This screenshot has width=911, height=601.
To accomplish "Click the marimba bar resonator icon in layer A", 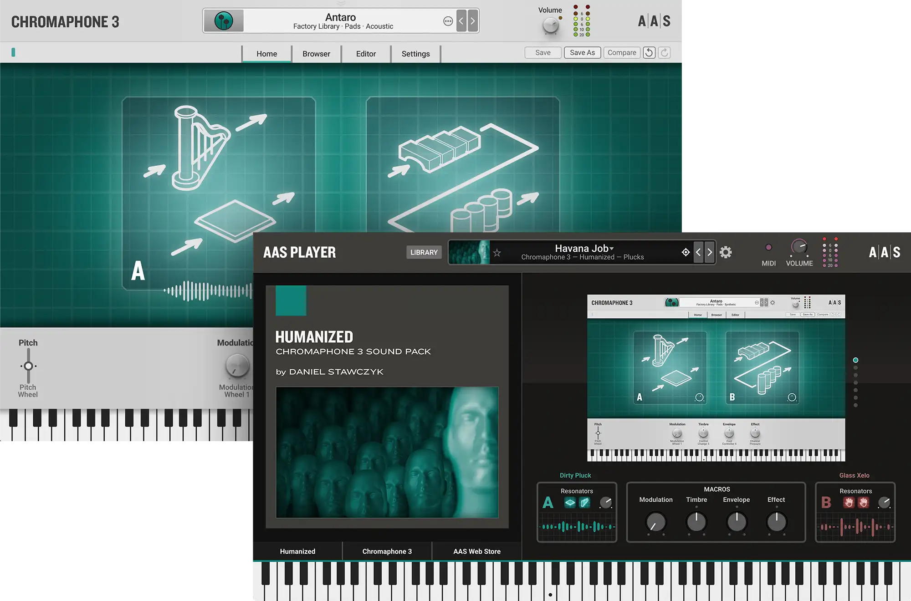I will point(585,503).
